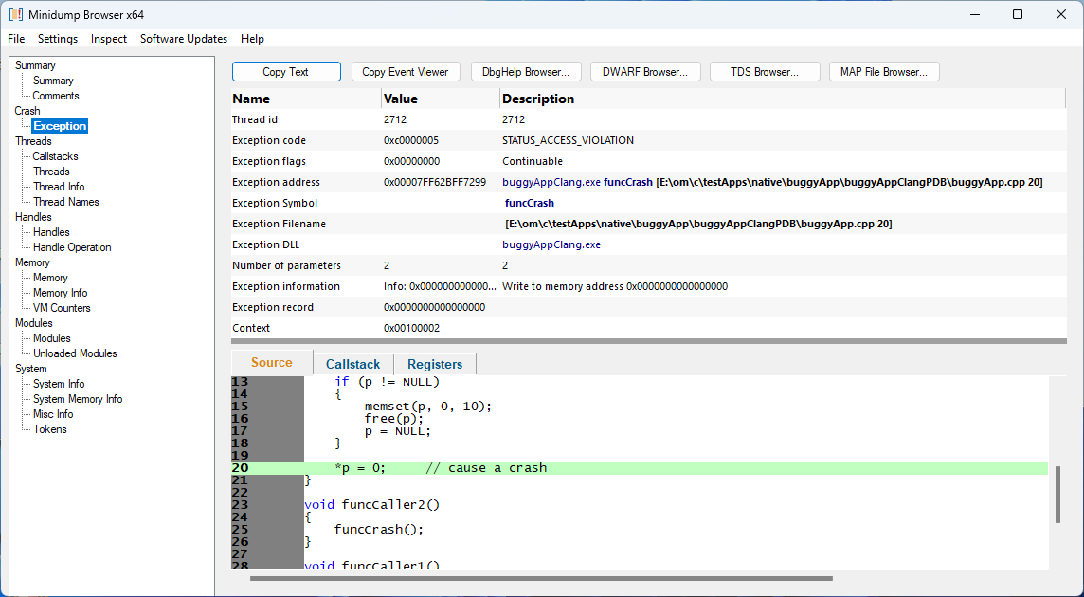Switch to the Callstack tab

coord(352,364)
